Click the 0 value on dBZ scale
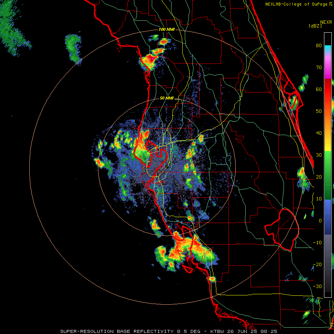 click(320, 221)
